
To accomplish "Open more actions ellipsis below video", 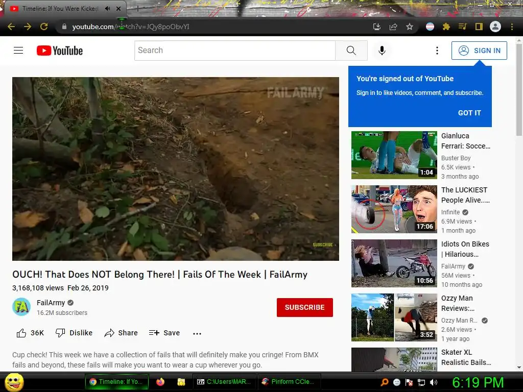I will (x=197, y=333).
